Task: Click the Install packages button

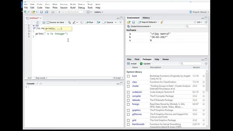Action: 132,64
